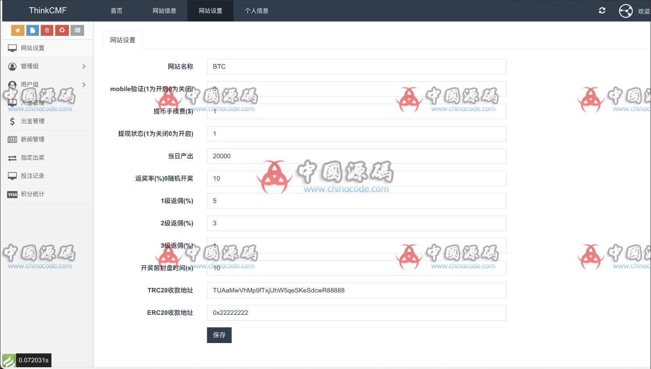This screenshot has width=651, height=369.
Task: Click the newspaper icon beside 新闻管理
Action: 12,139
